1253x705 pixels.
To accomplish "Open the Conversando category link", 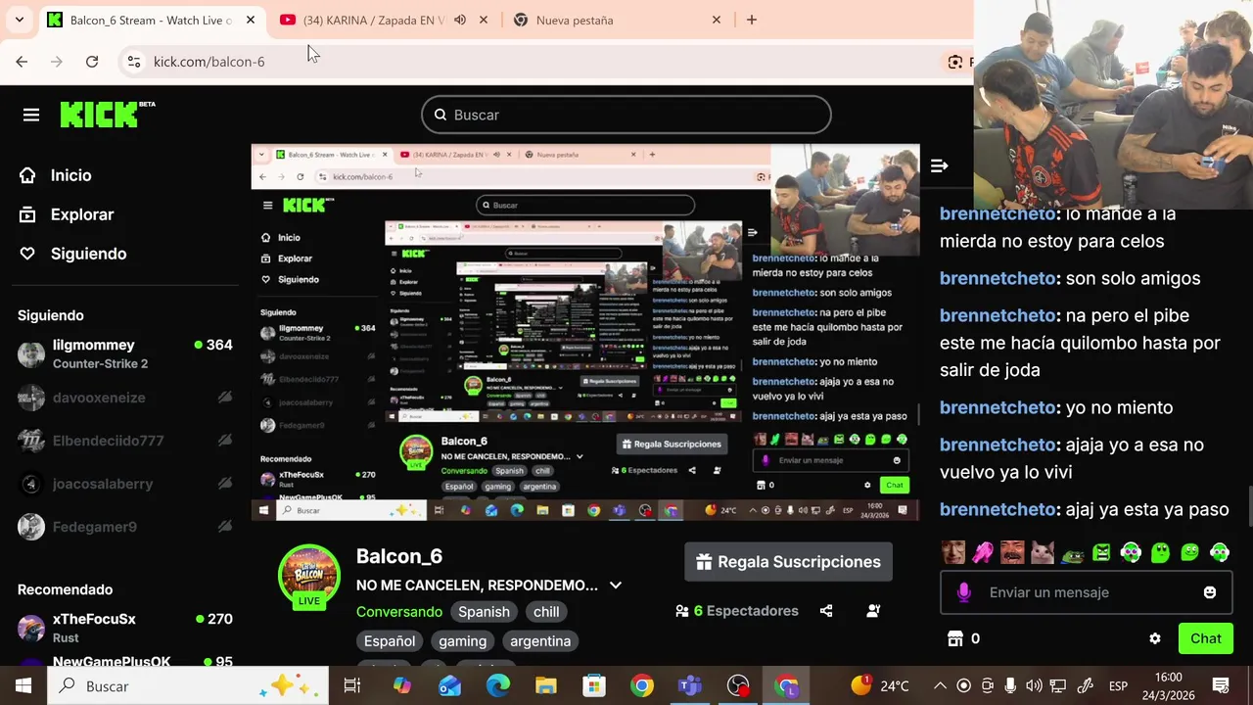I will point(398,612).
